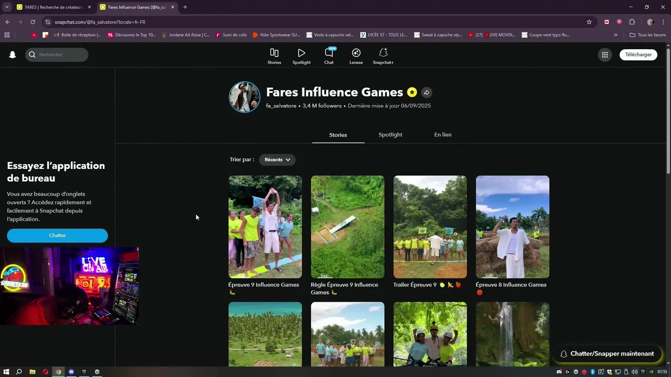Open the Spotlight play icon in header
Screen dimensions: 671x377
click(301, 56)
